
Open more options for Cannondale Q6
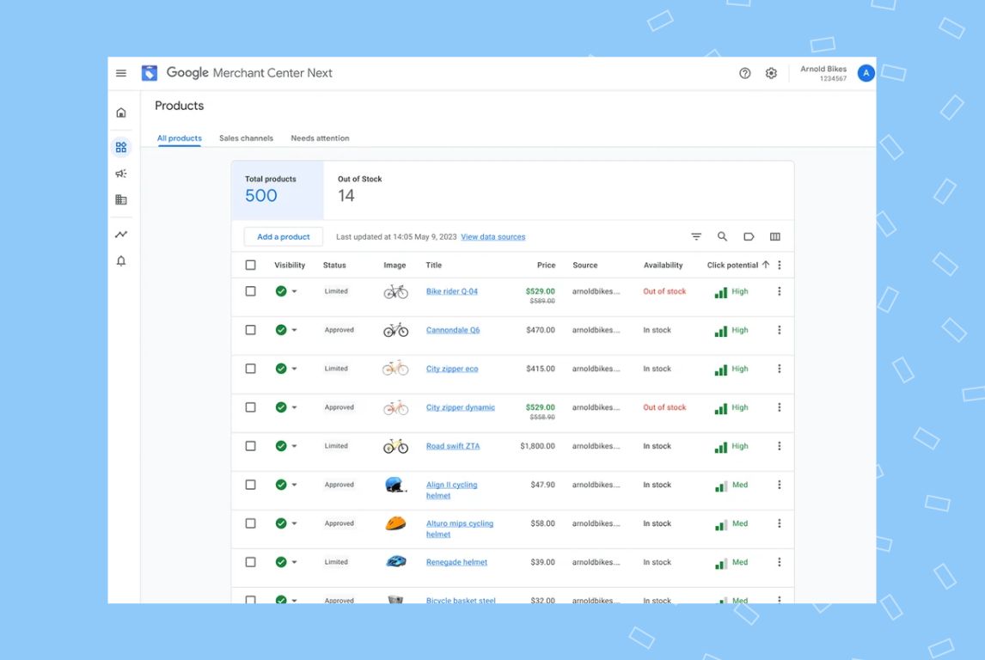pos(780,330)
